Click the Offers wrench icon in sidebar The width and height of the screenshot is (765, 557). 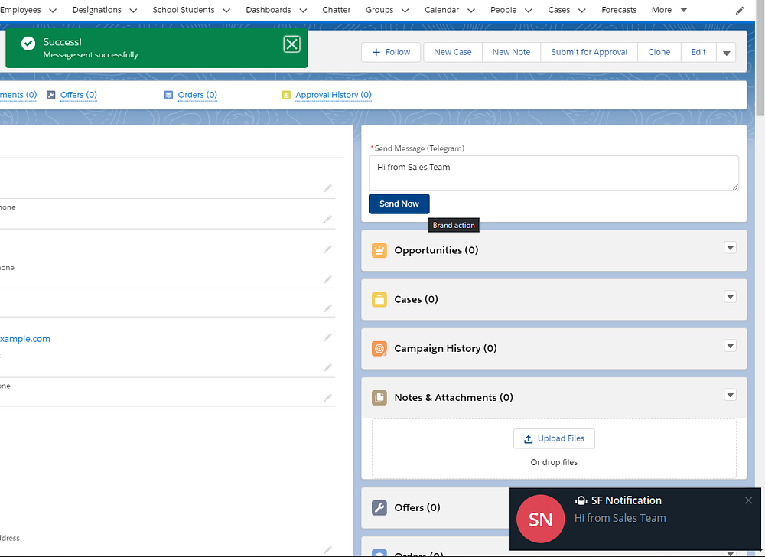(x=379, y=508)
